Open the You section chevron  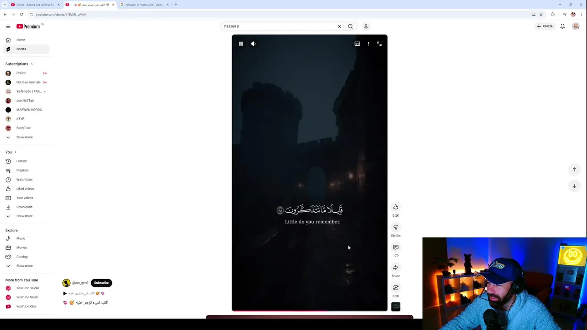(15, 152)
